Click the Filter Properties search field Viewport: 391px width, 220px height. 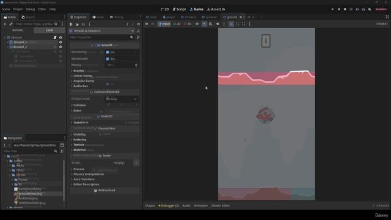tap(101, 37)
